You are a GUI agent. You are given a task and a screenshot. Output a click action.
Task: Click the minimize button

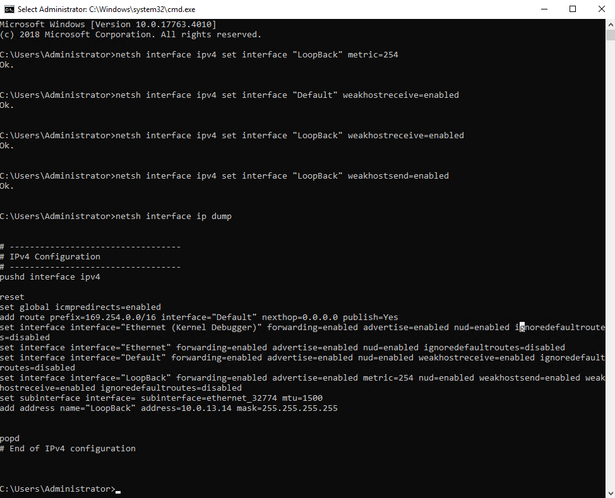[544, 9]
